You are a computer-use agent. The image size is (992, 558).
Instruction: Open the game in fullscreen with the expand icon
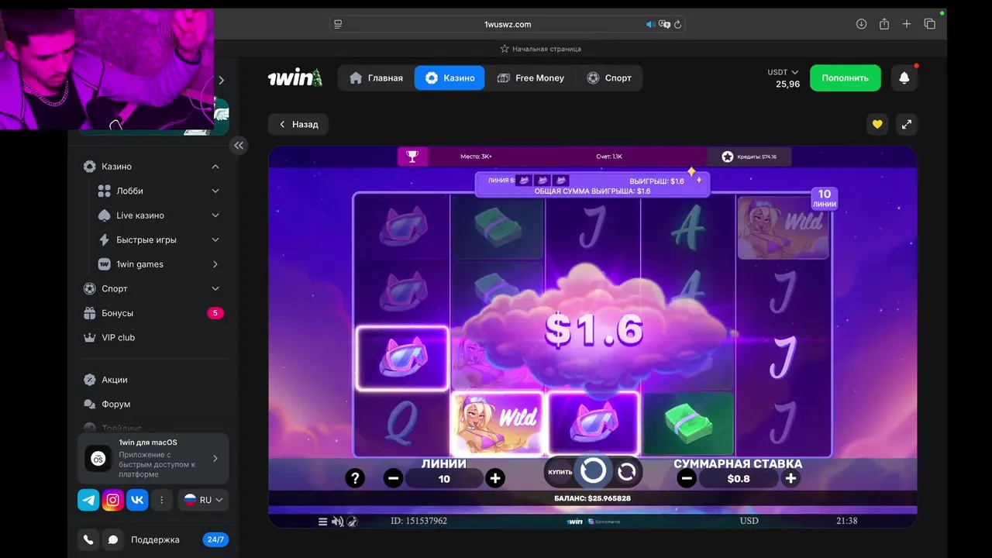tap(907, 124)
